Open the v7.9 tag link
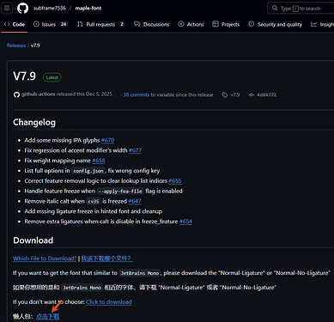The width and height of the screenshot is (334, 322). 235,94
